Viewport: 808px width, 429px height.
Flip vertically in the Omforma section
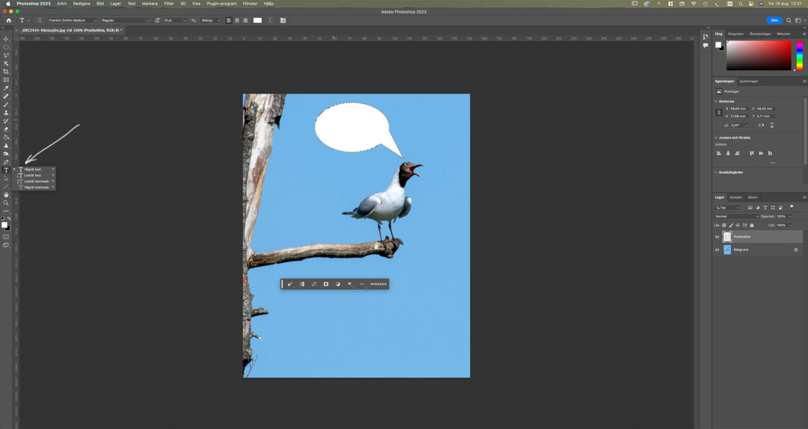click(x=772, y=125)
